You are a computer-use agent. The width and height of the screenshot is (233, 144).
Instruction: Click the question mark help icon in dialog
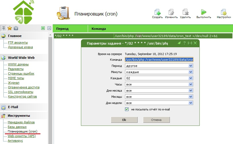[x=185, y=43]
